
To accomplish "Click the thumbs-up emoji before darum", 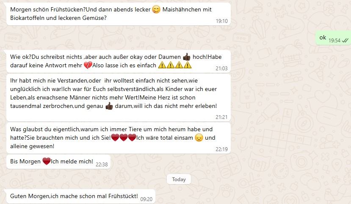I will tap(109, 106).
